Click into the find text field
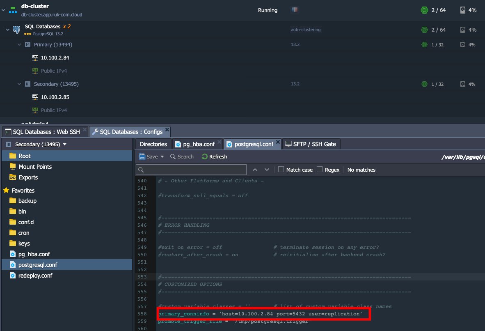 tap(191, 170)
